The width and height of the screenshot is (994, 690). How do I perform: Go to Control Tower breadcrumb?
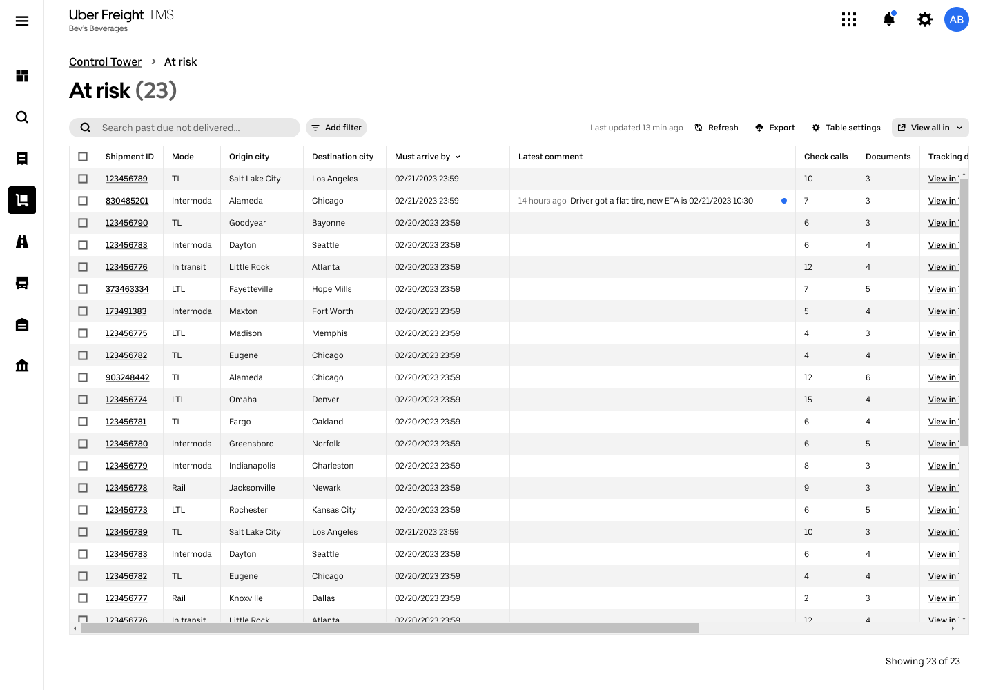105,62
